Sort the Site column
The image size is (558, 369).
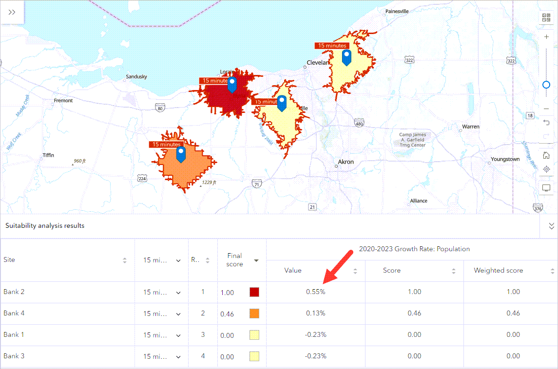125,260
